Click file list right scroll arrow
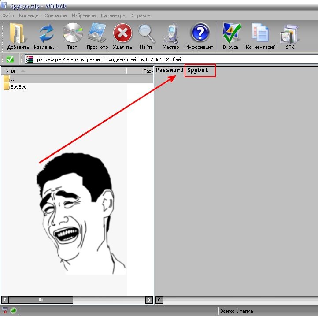 (149, 300)
